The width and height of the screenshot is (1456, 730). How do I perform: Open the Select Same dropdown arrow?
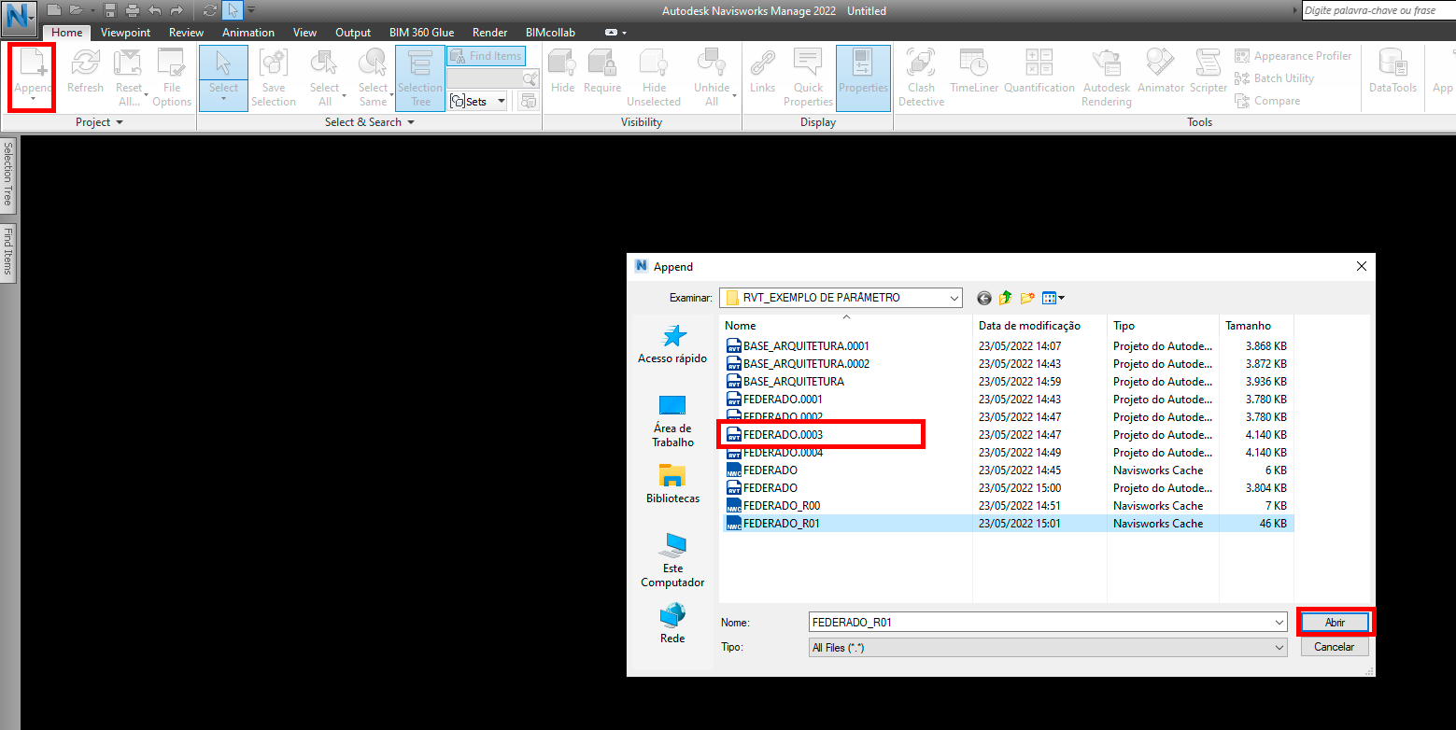(x=391, y=97)
